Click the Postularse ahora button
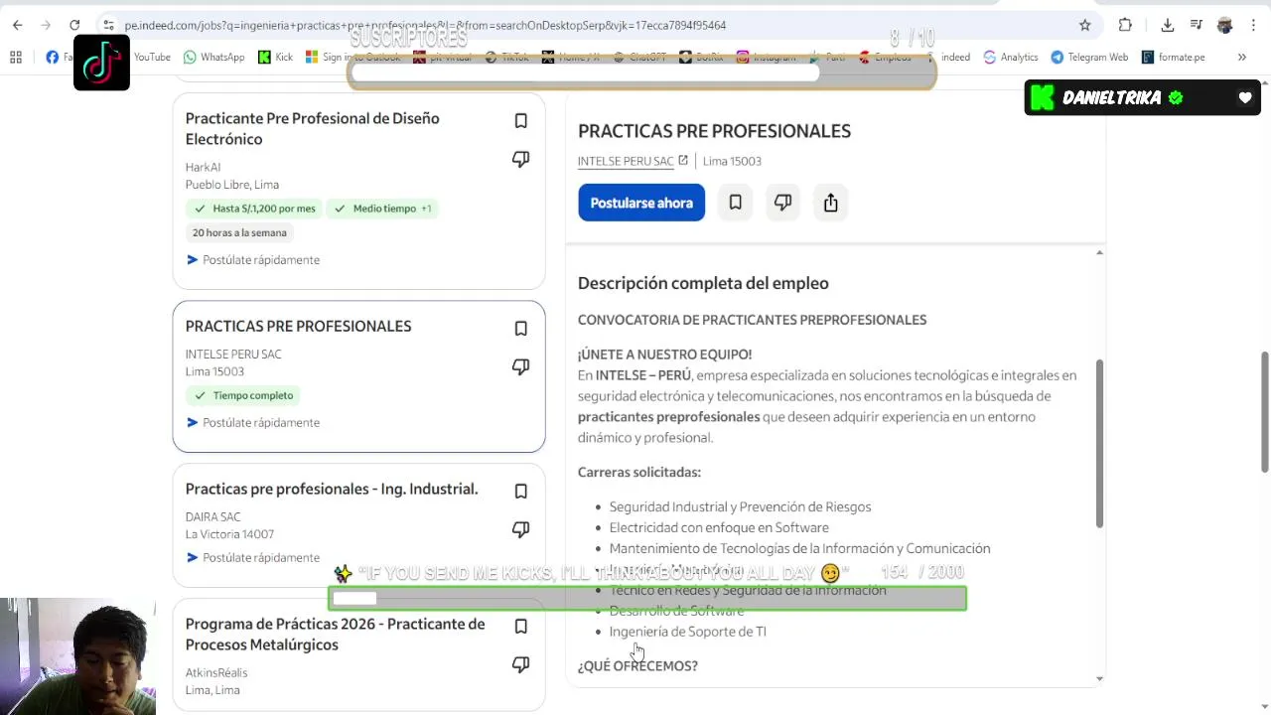The width and height of the screenshot is (1271, 715). [641, 203]
